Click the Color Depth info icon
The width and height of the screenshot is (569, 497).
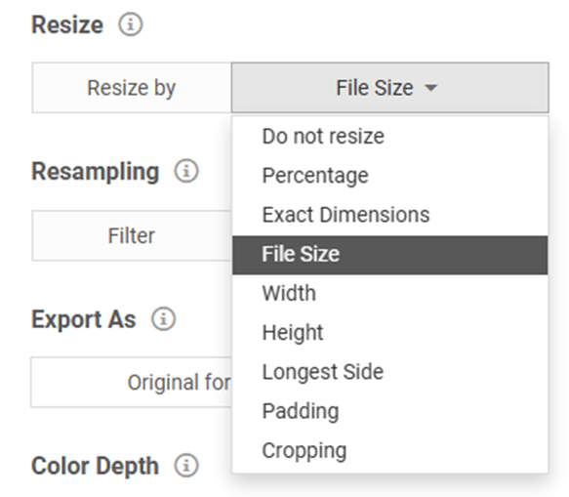pos(186,466)
